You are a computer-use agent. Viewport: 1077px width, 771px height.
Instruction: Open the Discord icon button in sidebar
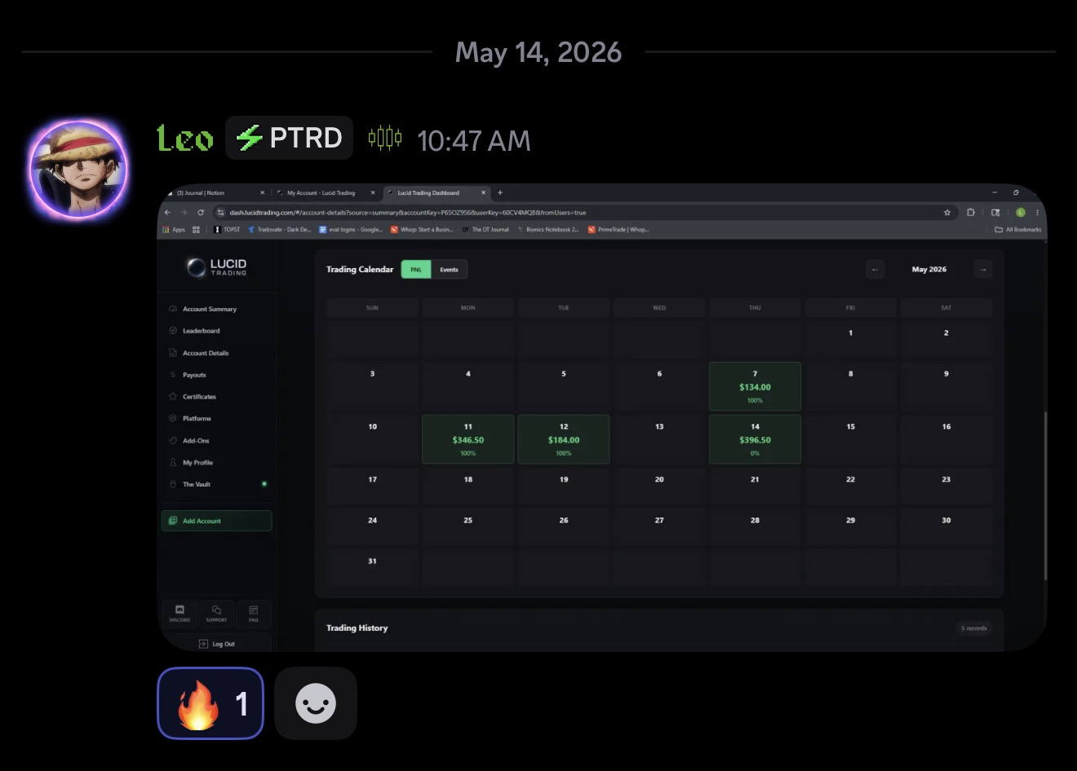179,614
